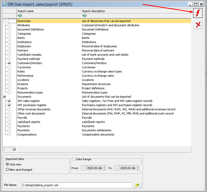The width and height of the screenshot is (207, 192).
Task: Click the File Name path input field
Action: coord(76,185)
